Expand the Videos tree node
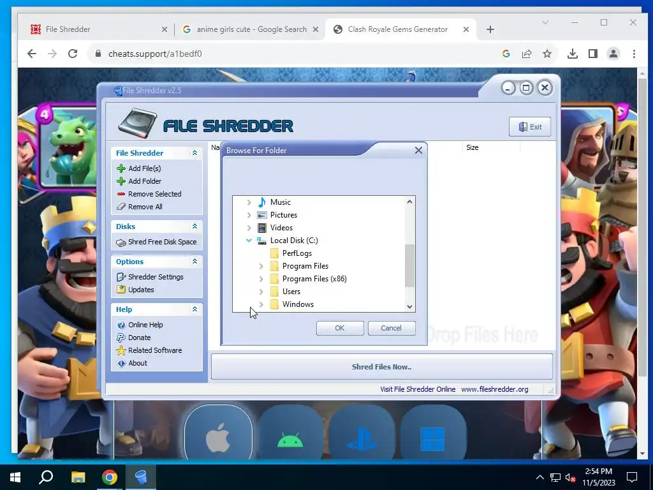653x490 pixels. (x=249, y=228)
